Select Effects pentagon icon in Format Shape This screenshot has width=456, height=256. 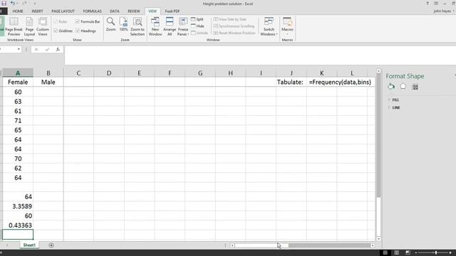pyautogui.click(x=403, y=87)
